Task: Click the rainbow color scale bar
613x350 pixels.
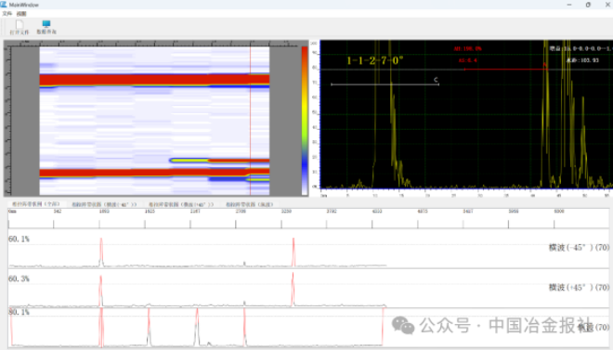Action: pyautogui.click(x=305, y=121)
